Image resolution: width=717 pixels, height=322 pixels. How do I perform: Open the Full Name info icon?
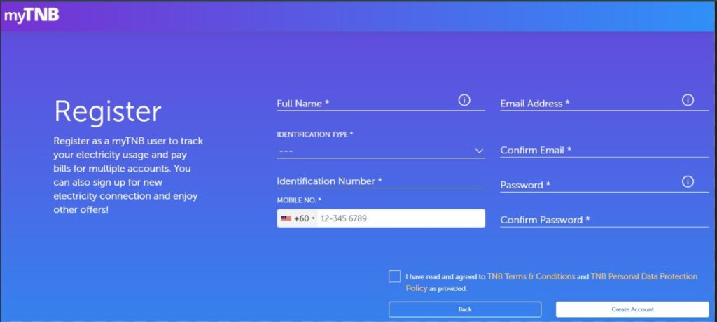click(464, 100)
